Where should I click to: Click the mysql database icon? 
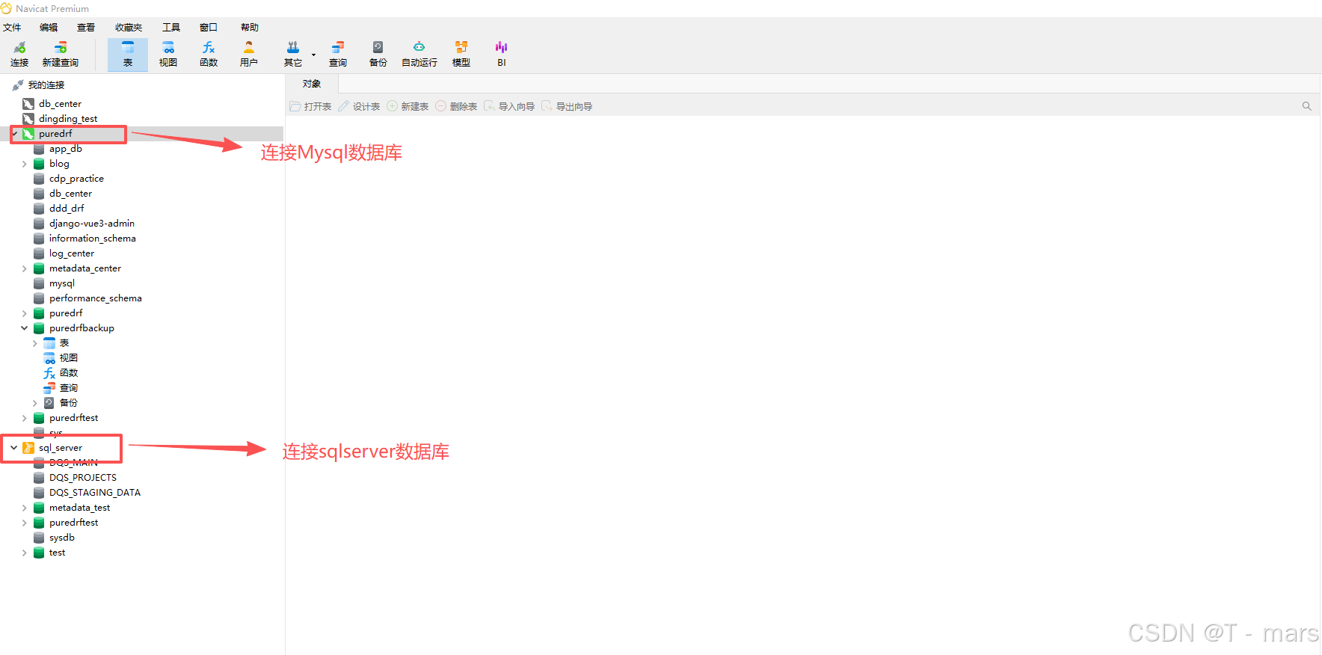[x=39, y=283]
